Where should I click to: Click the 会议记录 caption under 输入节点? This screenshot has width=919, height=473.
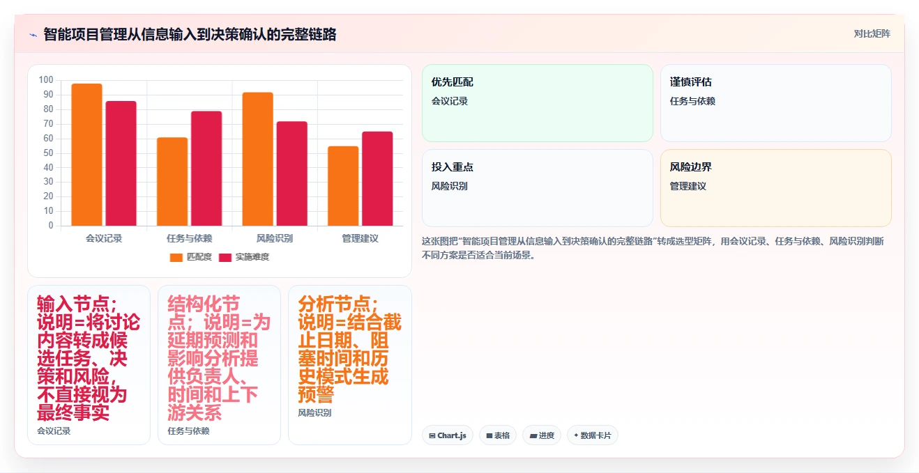pos(54,431)
